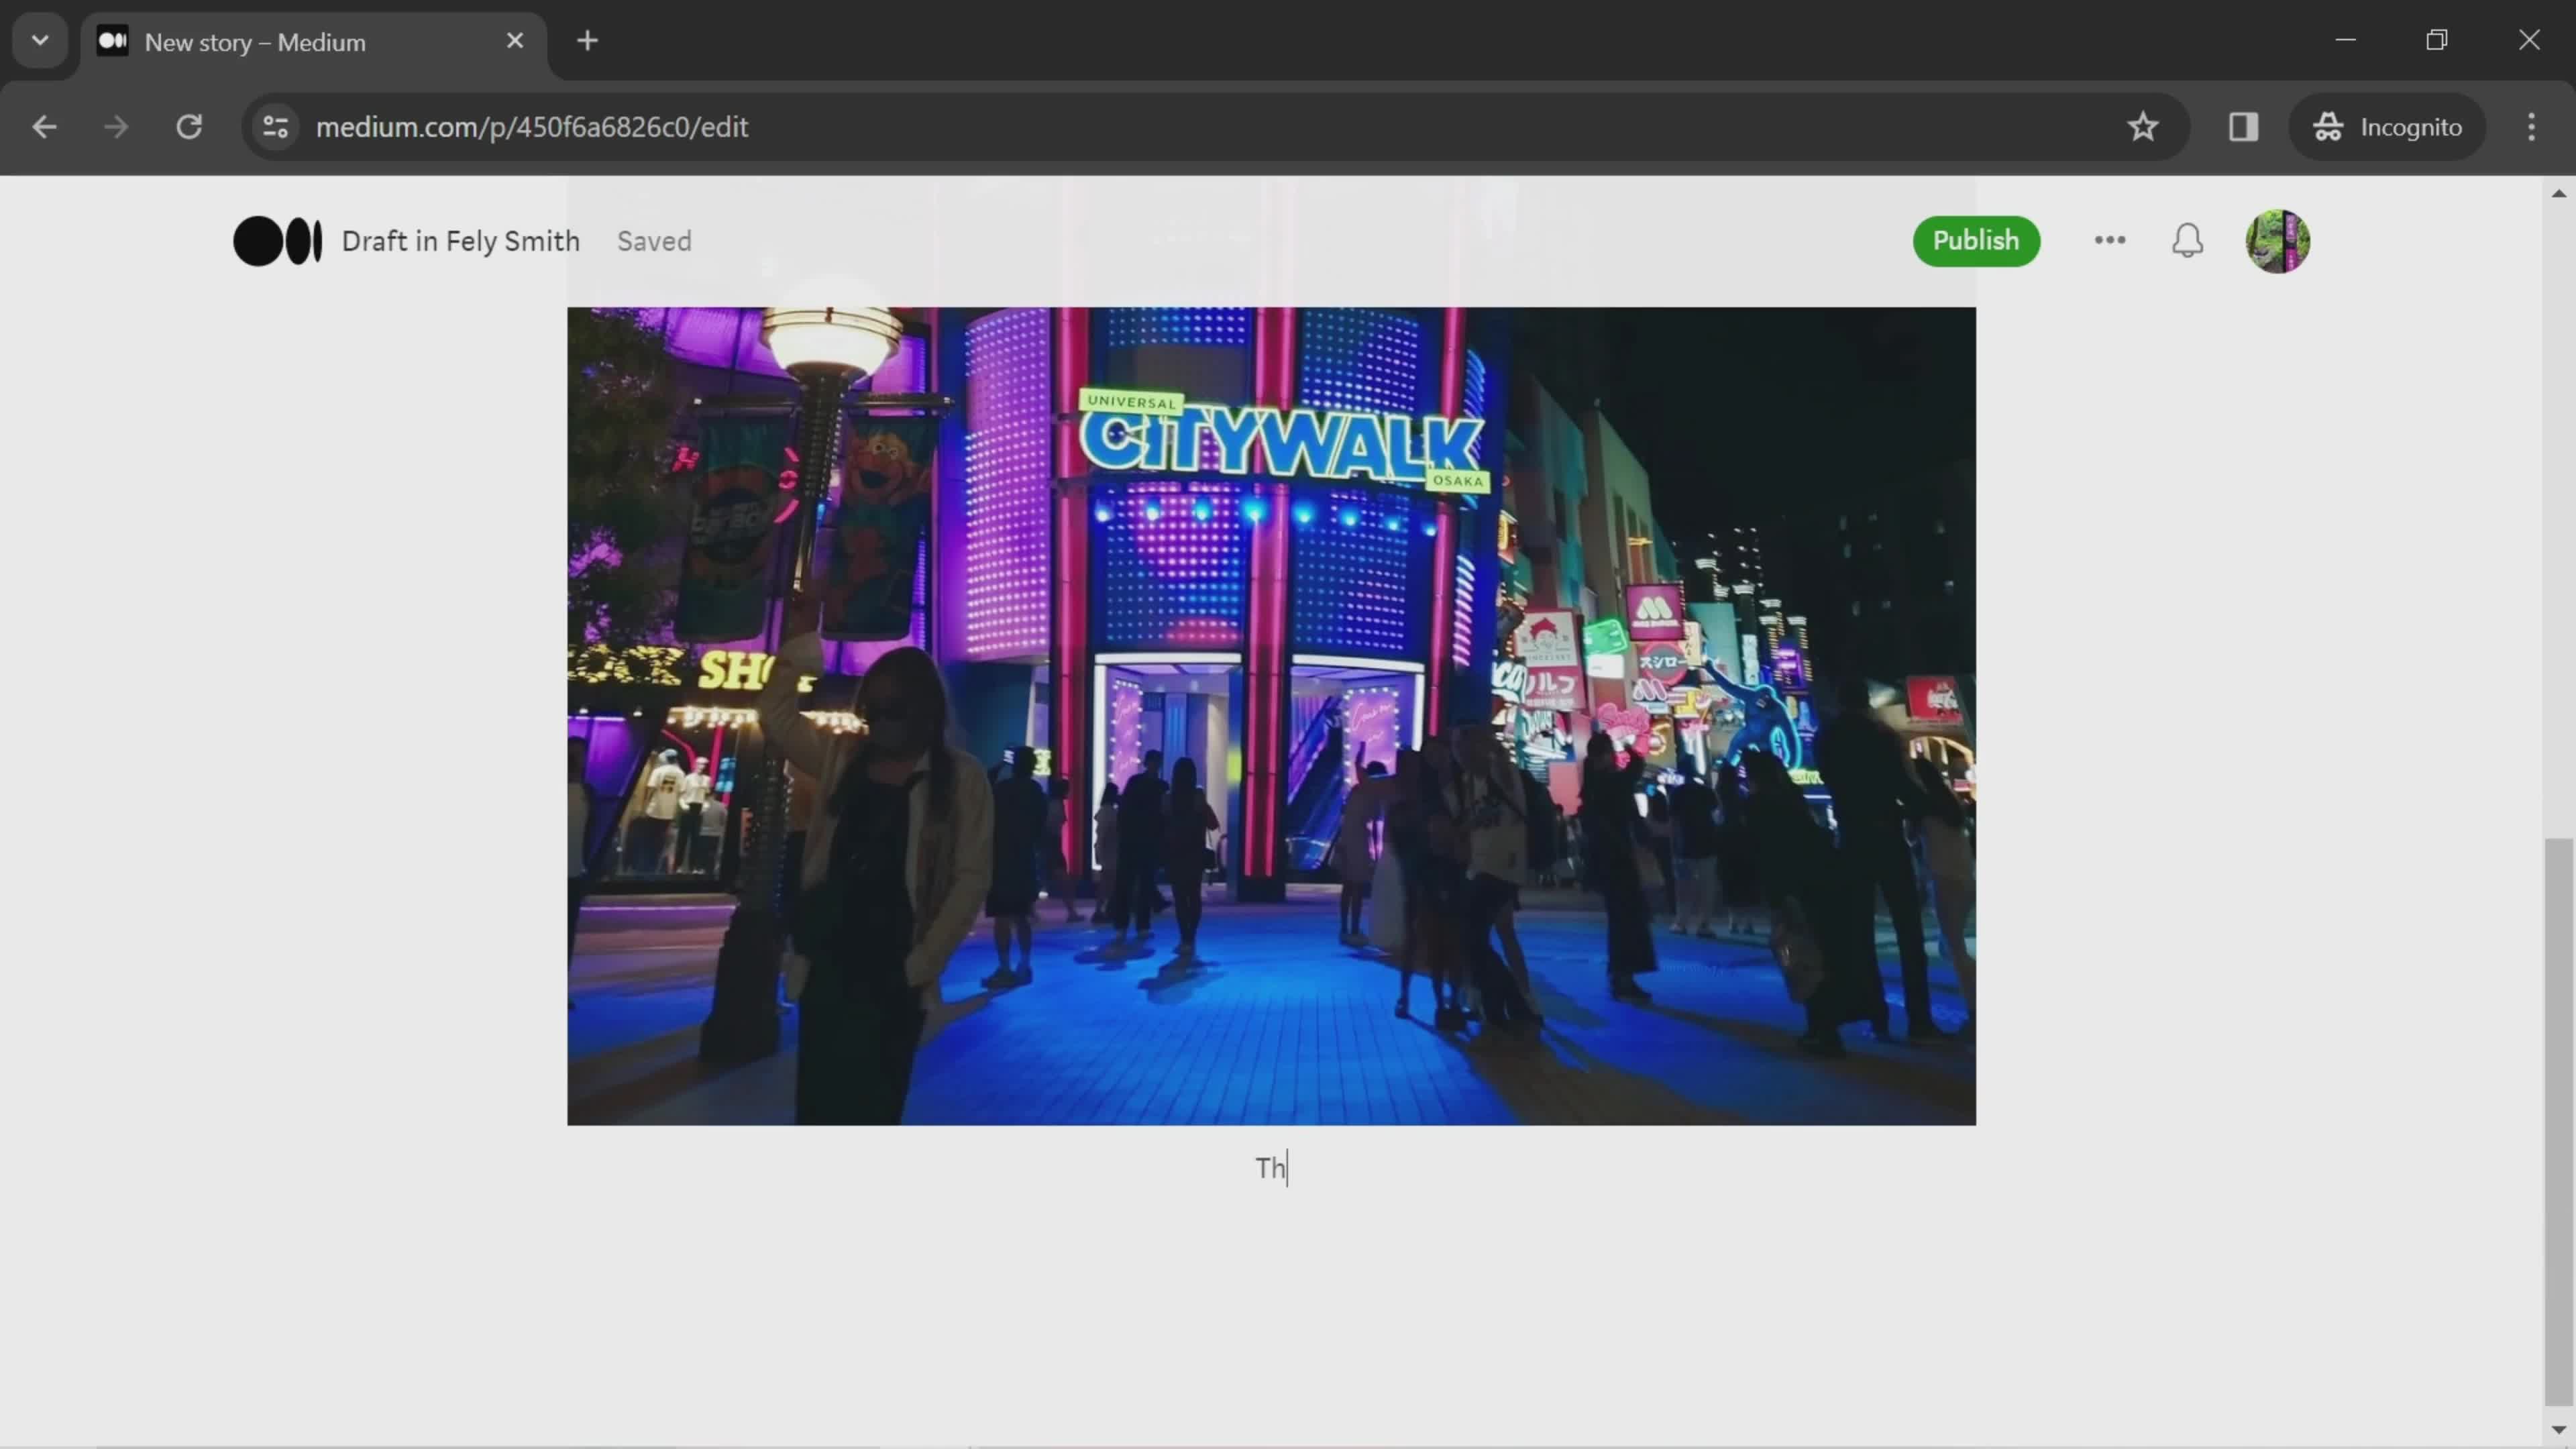Click the Saved status text
The image size is (2576, 1449).
pyautogui.click(x=654, y=241)
